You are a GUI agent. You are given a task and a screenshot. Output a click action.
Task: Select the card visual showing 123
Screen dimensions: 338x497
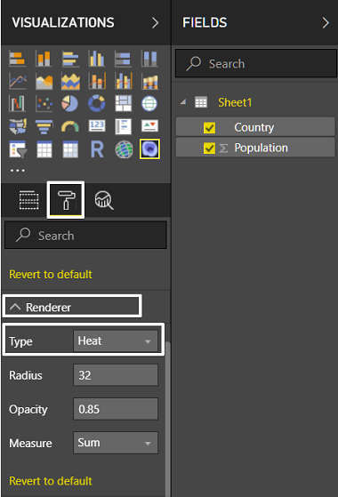coord(97,126)
